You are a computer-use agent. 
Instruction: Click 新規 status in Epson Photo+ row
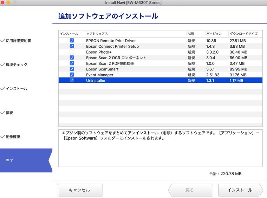click(191, 52)
